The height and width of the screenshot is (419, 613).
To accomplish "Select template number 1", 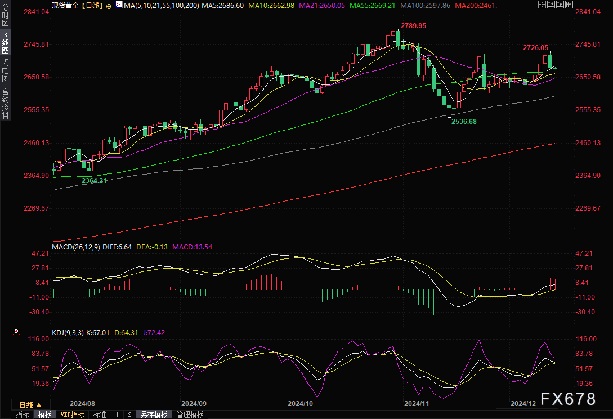I will point(117,414).
